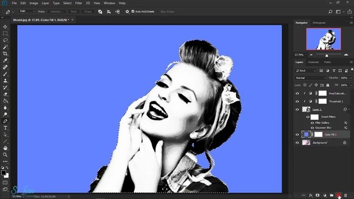Viewport: 354px width, 199px height.
Task: Hide Layer 1 visibility eye
Action: (297, 109)
